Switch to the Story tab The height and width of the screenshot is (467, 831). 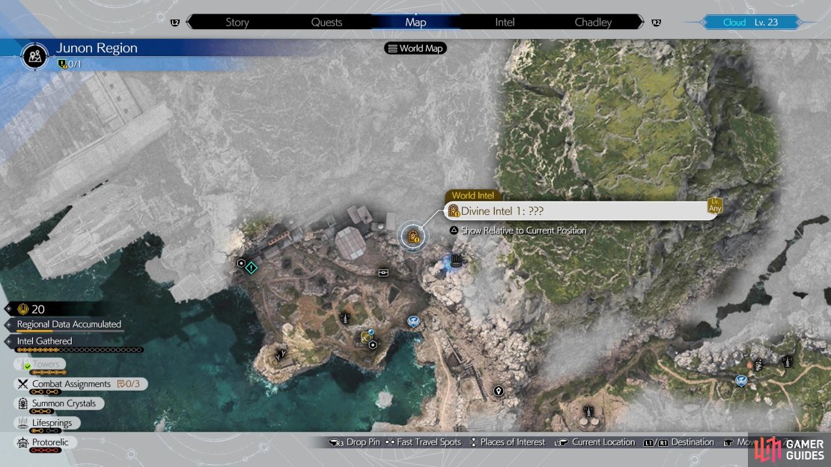point(237,22)
